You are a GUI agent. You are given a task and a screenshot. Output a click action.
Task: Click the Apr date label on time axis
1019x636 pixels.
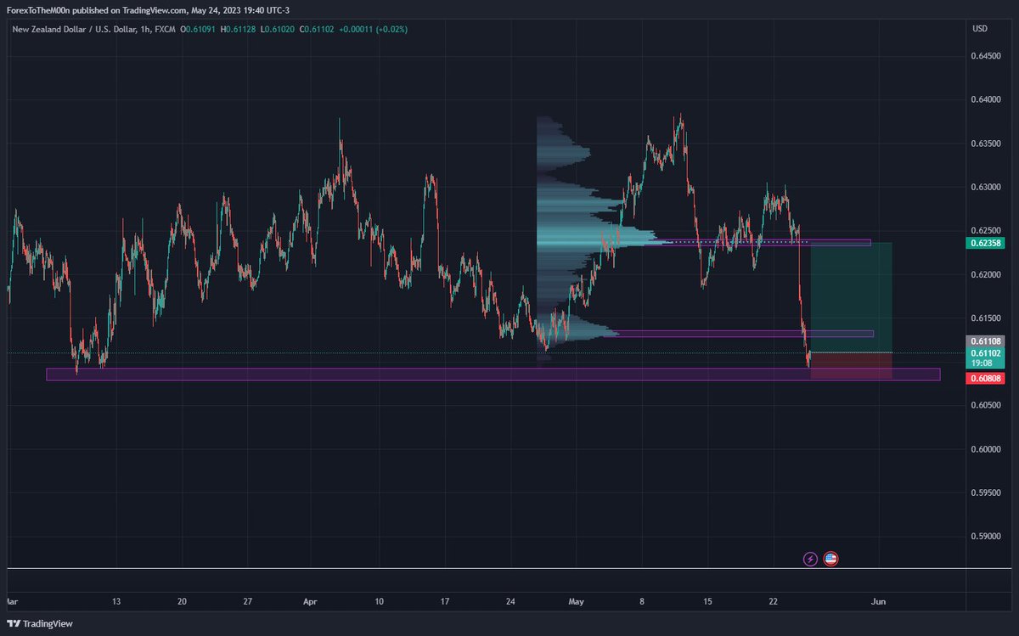[310, 601]
